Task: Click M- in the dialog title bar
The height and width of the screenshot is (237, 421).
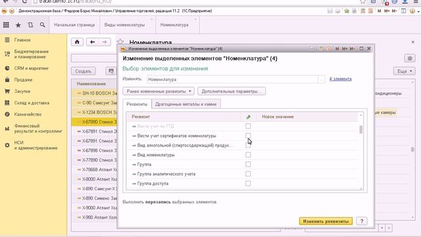Action: point(352,49)
